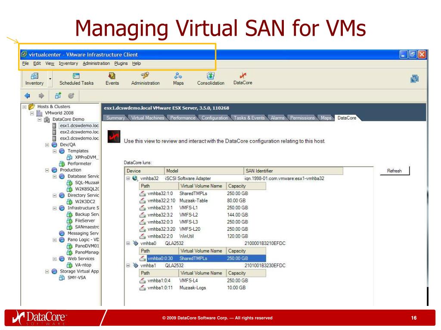Click the disk icon for vmhba32:1:0
Viewport: 441px width, 330px height.
click(x=143, y=193)
